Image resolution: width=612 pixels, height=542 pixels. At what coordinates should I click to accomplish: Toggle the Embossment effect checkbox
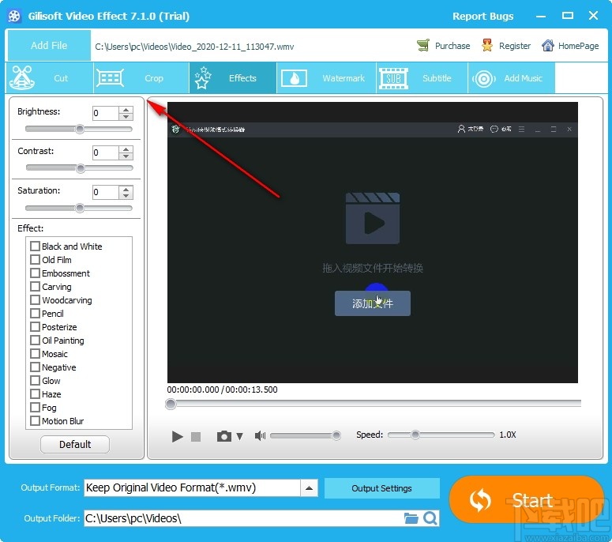[x=35, y=273]
